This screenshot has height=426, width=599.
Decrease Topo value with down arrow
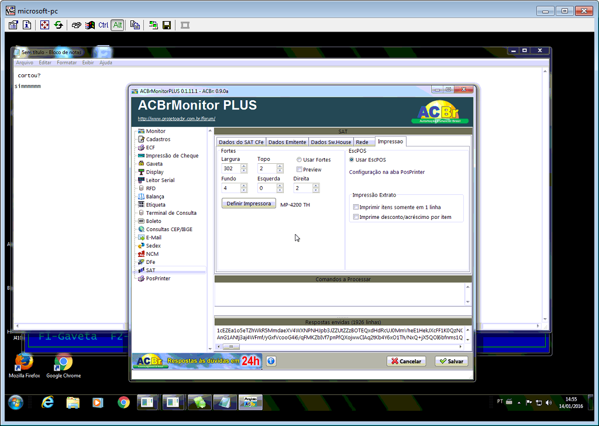[x=280, y=170]
